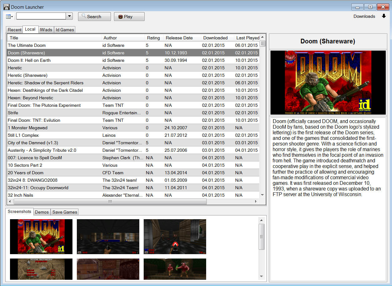Screen dimensions: 392x286
Task: Select Hexen: Beyond Heretic row
Action: 133,98
